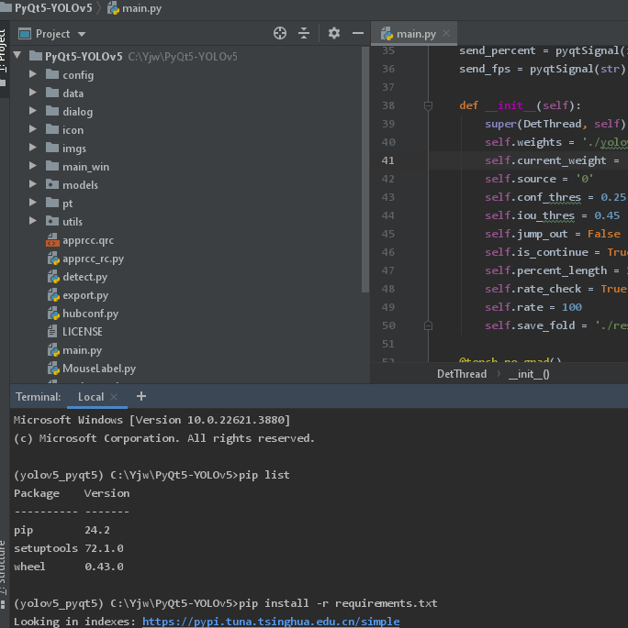Expand the config folder
This screenshot has width=628, height=628.
(x=33, y=74)
